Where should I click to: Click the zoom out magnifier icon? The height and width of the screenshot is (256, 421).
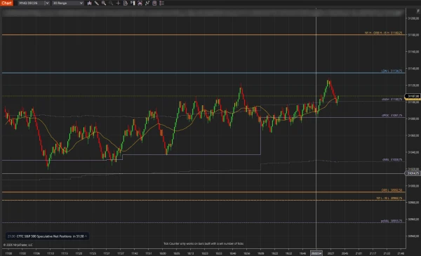(111, 4)
